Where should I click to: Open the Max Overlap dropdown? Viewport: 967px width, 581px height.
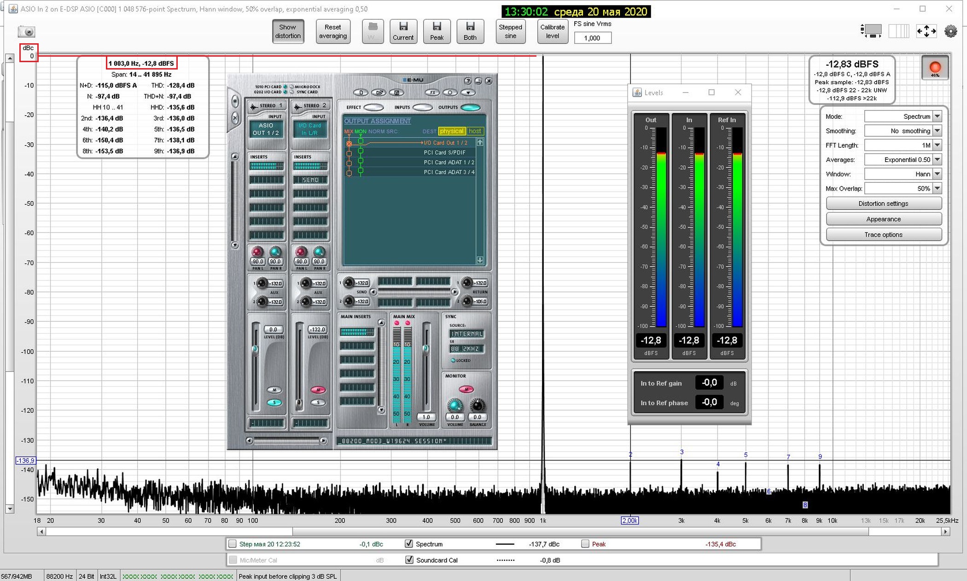coord(903,188)
